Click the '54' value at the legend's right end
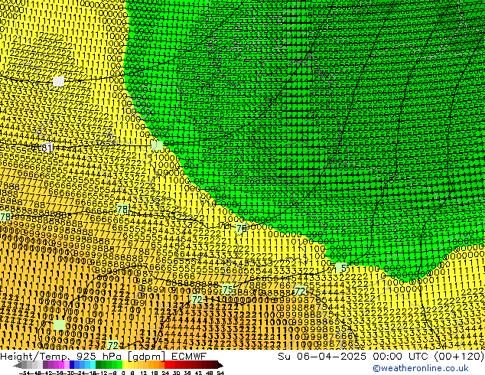 220,373
